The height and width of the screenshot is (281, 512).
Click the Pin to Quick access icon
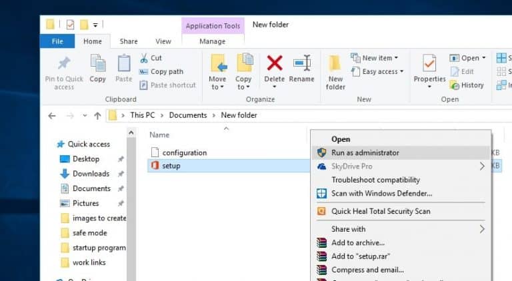point(64,64)
